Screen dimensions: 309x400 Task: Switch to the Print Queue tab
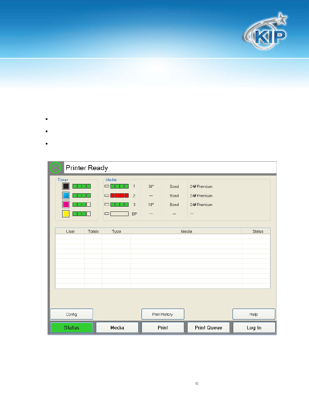(209, 327)
